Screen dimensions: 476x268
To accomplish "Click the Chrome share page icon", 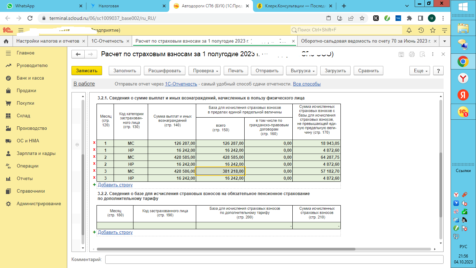I will click(x=351, y=18).
